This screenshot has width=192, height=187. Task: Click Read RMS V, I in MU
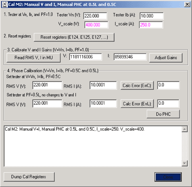34,58
